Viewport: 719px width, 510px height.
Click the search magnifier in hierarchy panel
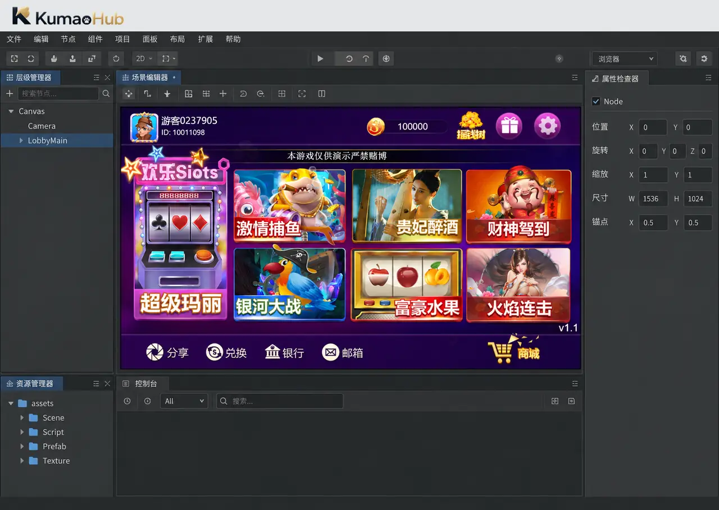(x=106, y=94)
